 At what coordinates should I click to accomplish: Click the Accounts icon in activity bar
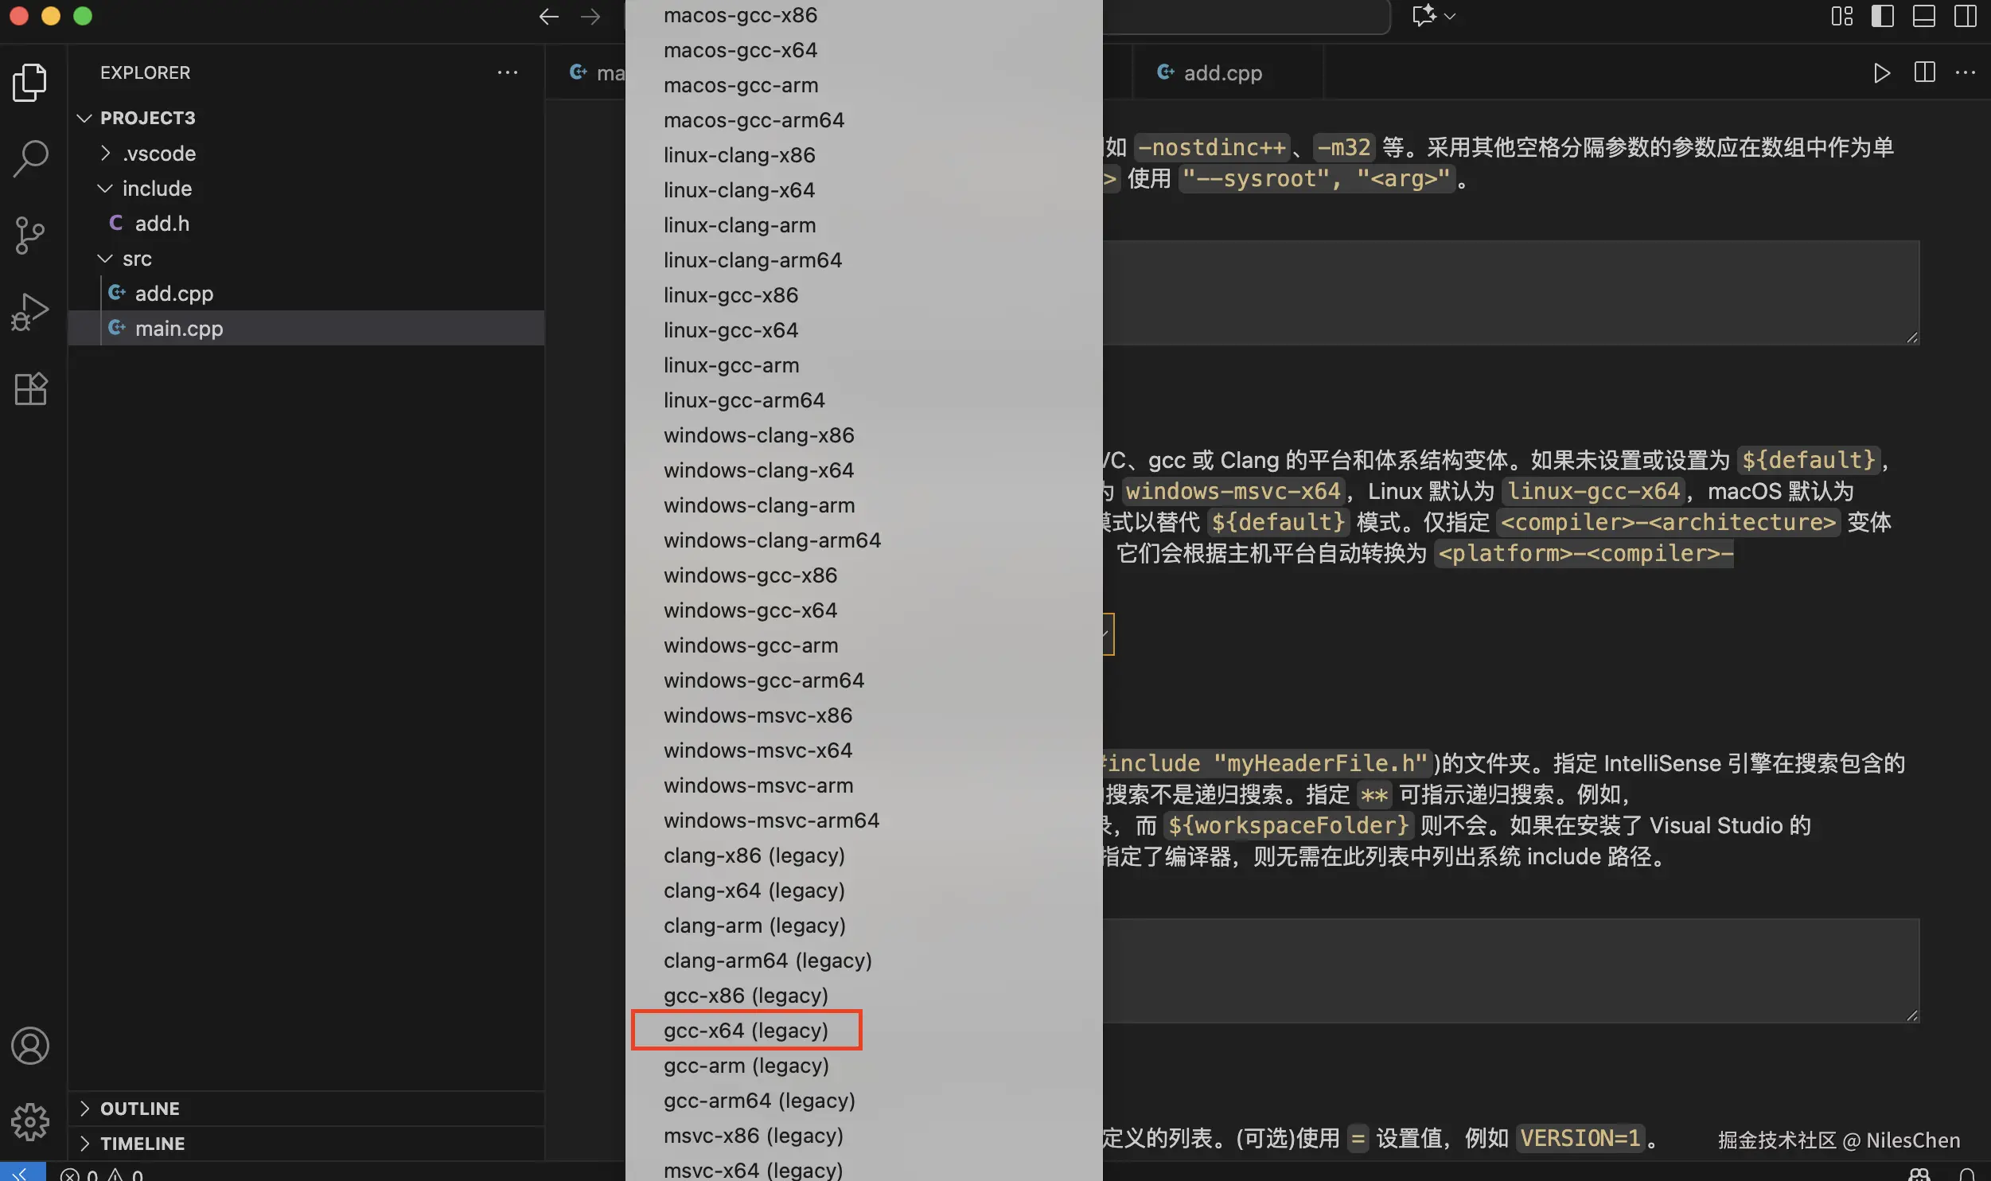coord(30,1047)
